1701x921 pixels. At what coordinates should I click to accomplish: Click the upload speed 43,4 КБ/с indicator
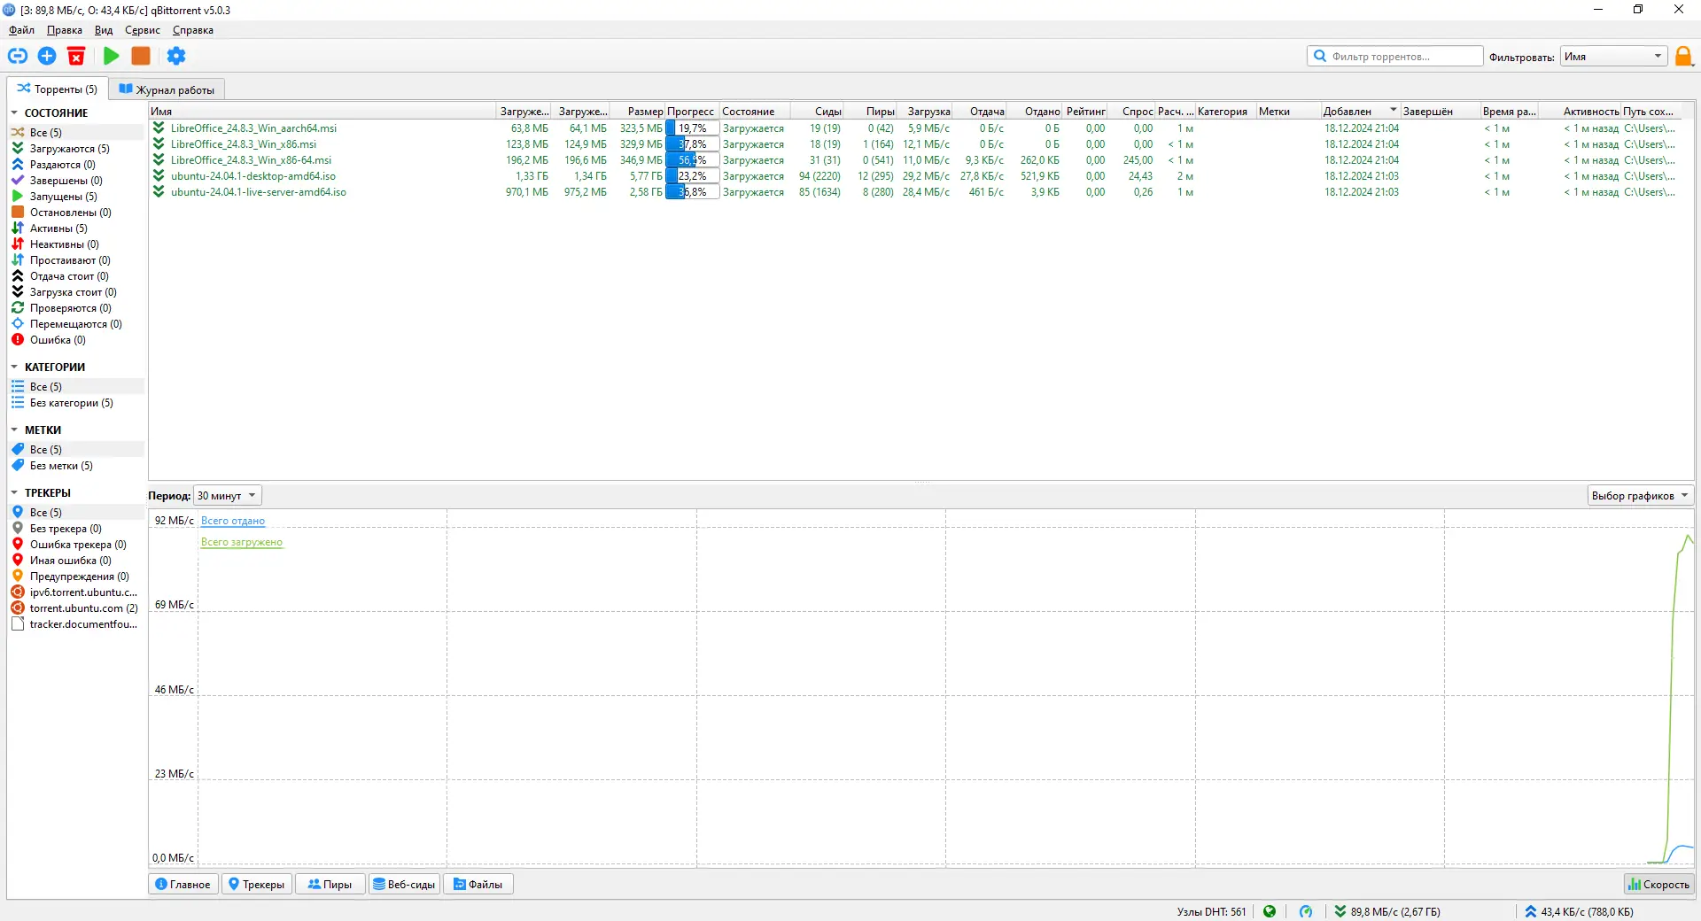tap(1579, 911)
